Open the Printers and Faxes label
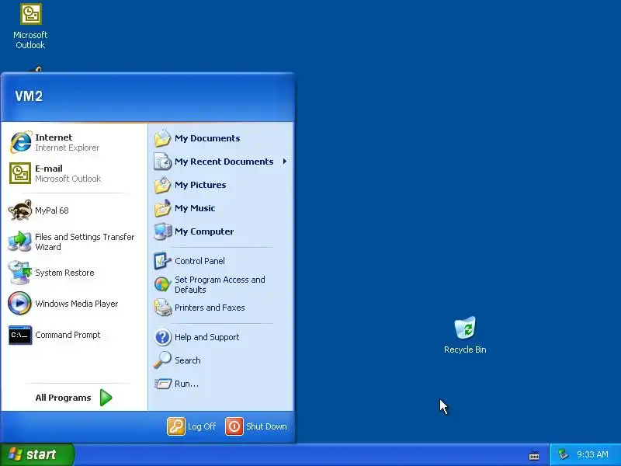 (210, 308)
